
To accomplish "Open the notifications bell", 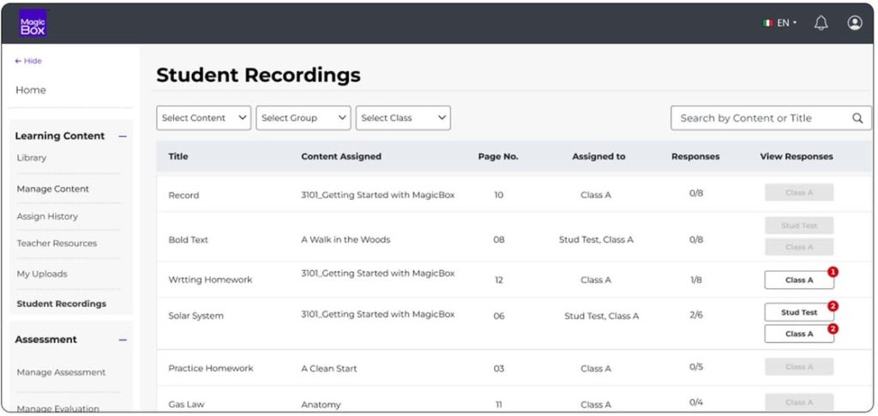I will click(821, 23).
